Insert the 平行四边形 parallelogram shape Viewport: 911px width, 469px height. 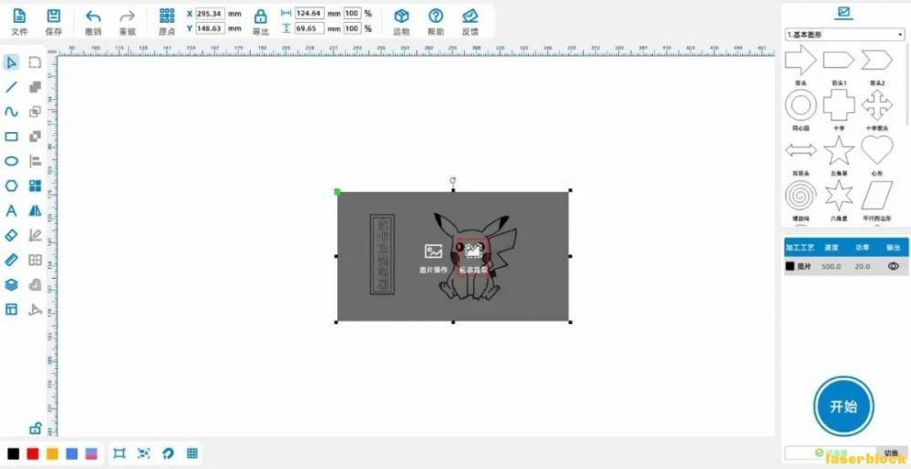(x=876, y=196)
